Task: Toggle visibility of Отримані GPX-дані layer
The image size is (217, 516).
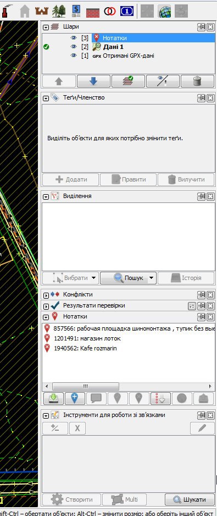Action: 74,56
